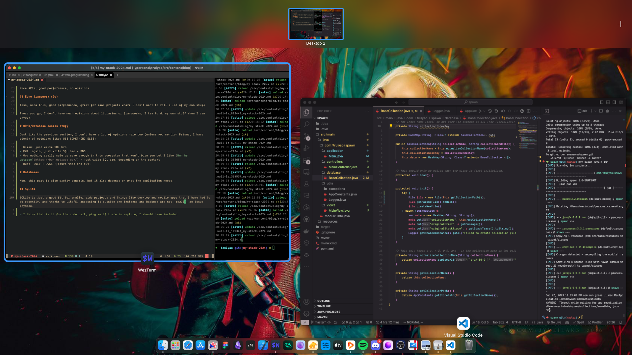632x355 pixels.
Task: Select the web-programming tab in WezTerm
Action: click(x=75, y=75)
